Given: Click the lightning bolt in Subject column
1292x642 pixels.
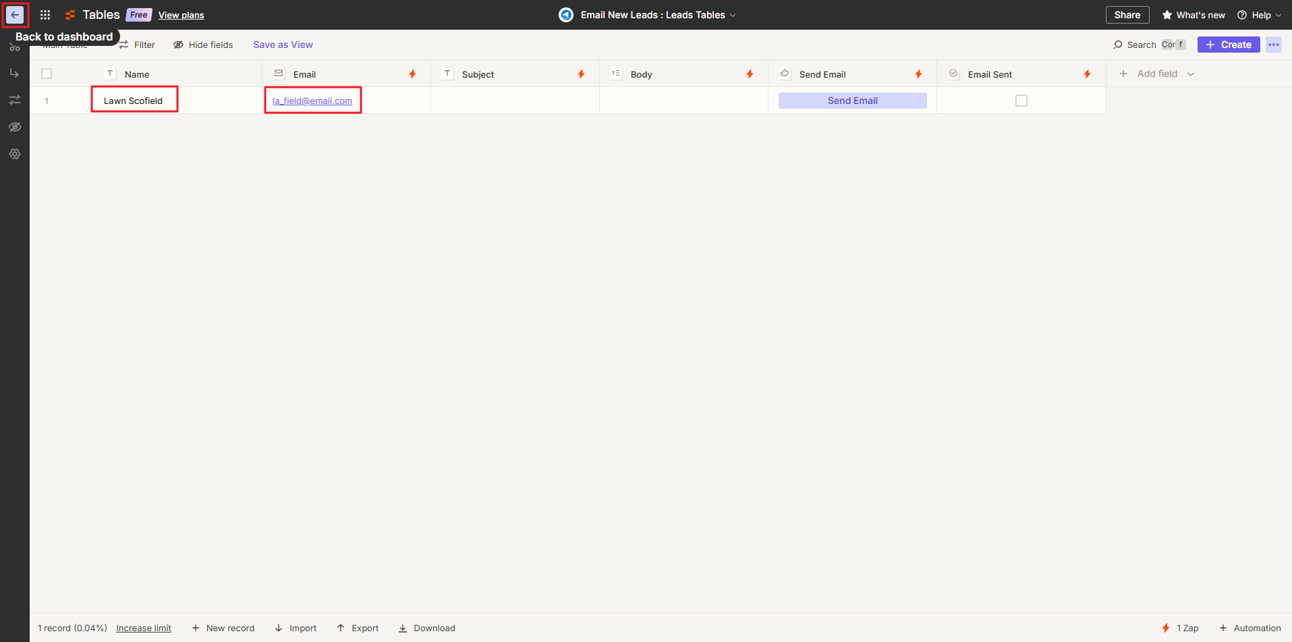Looking at the screenshot, I should coord(581,74).
